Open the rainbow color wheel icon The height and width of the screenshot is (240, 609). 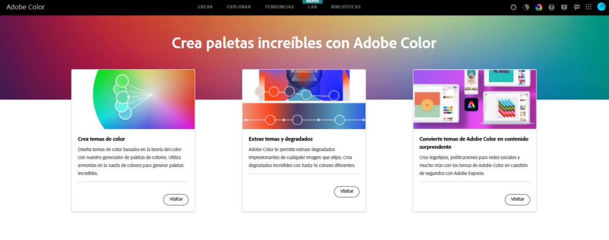(539, 7)
